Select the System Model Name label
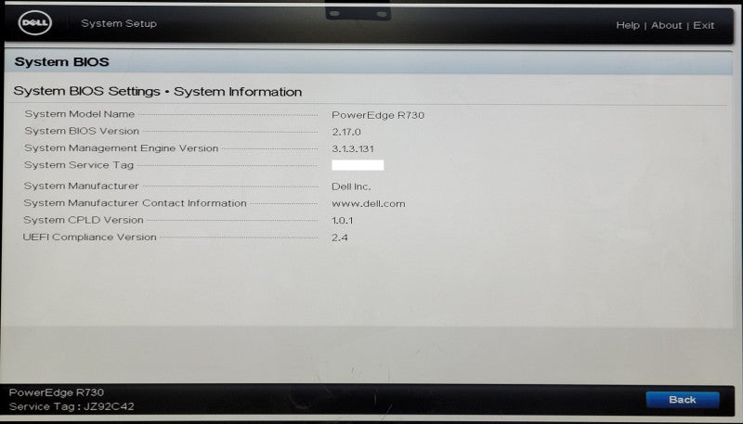Screen dimensions: 743x424 coord(80,114)
